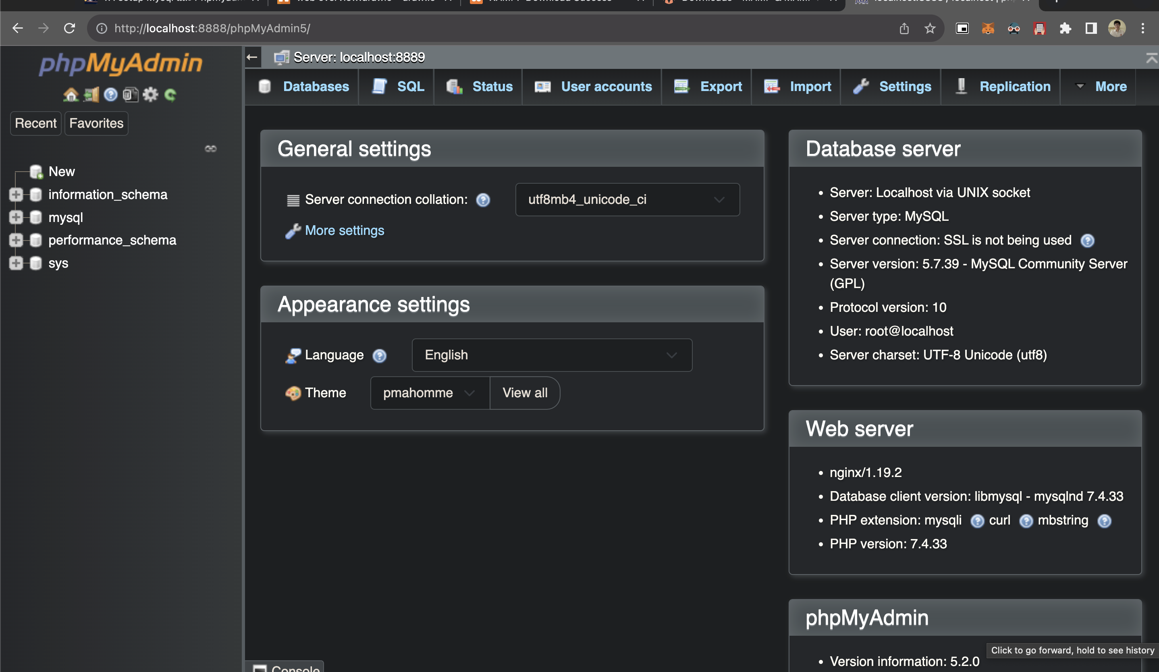The width and height of the screenshot is (1159, 672).
Task: Open the Language dropdown showing English
Action: 552,355
